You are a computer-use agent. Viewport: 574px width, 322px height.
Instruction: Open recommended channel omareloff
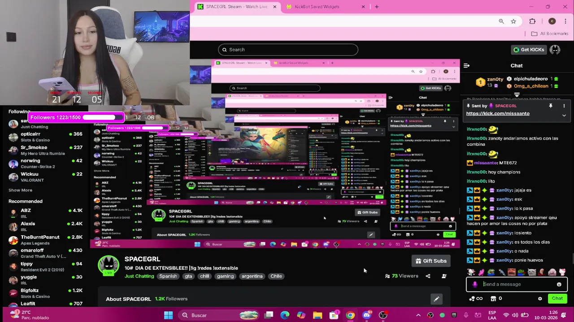pyautogui.click(x=45, y=254)
